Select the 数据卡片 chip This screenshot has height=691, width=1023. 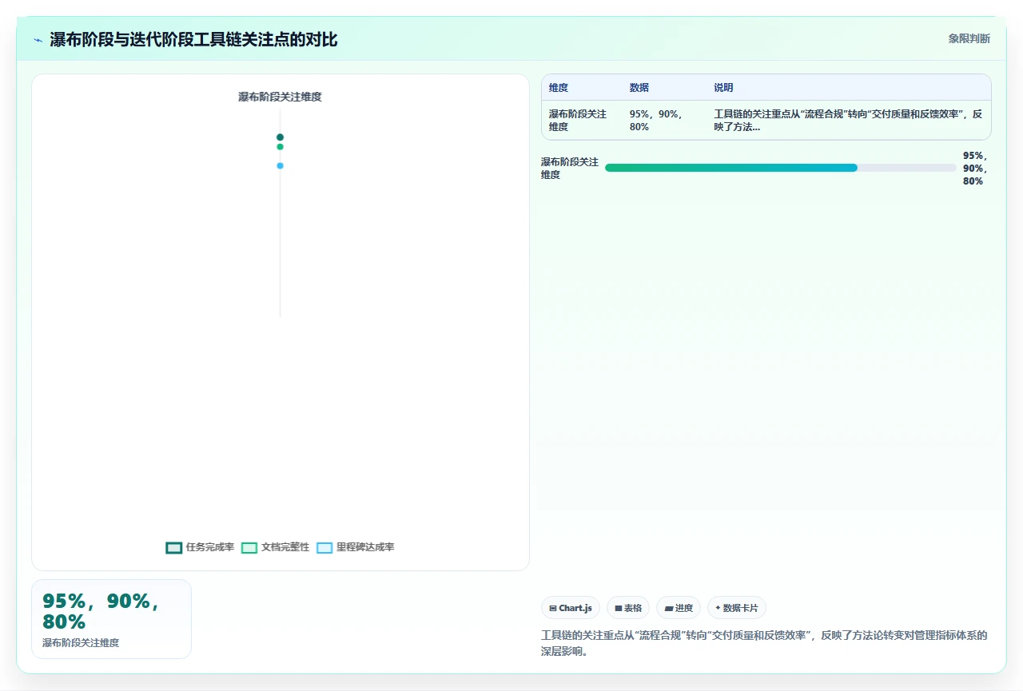[x=737, y=608]
